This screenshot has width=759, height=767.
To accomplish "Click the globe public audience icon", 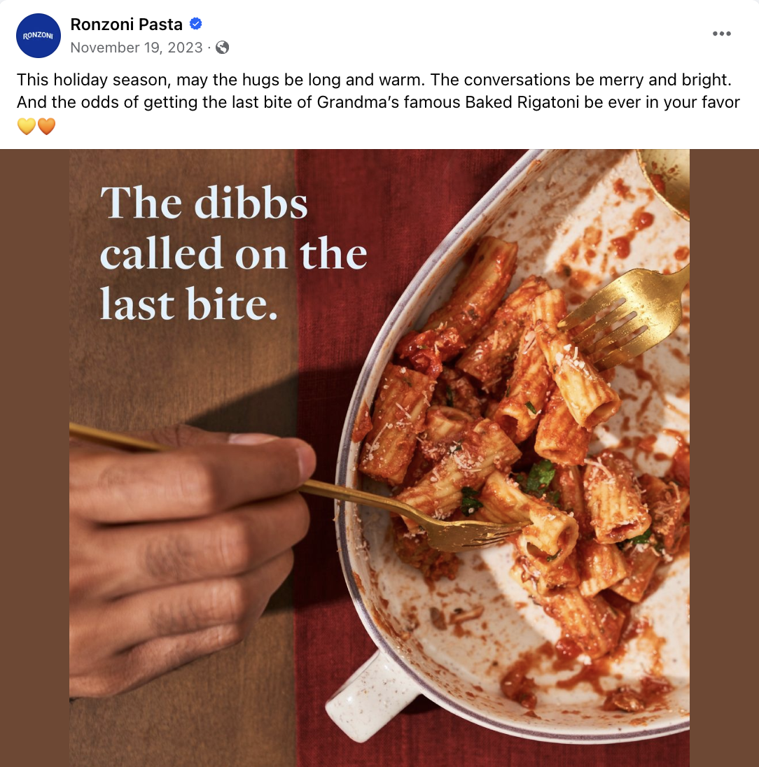I will pos(222,48).
